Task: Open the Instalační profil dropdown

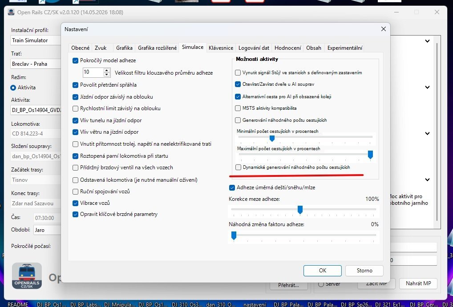Action: tap(36, 40)
